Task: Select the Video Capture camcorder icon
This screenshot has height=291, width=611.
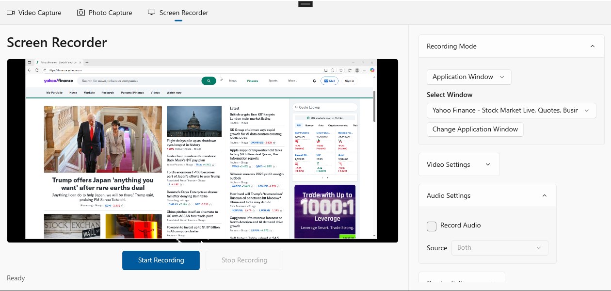Action: pos(11,13)
